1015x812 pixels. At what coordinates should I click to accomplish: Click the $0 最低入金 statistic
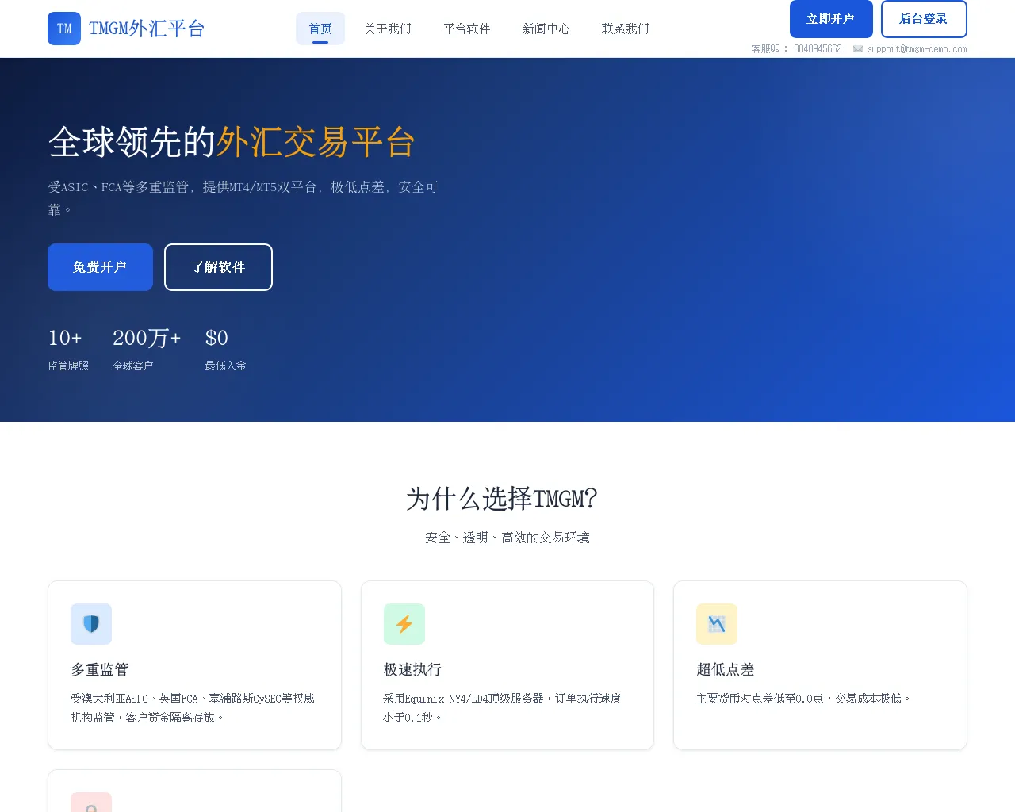coord(225,349)
